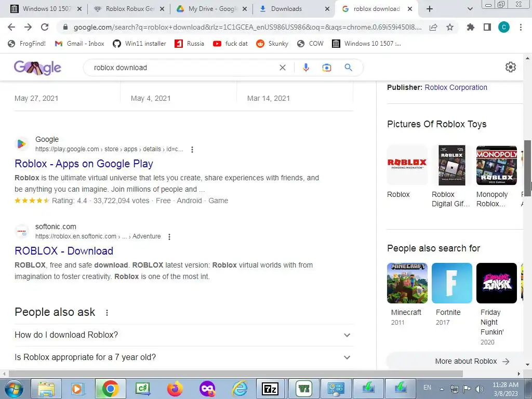Viewport: 532px width, 399px height.
Task: Open 7-Zip from the taskbar
Action: click(x=270, y=389)
